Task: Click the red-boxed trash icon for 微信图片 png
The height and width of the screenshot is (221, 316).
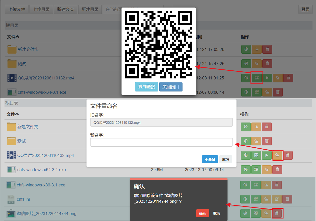Action: point(277,213)
